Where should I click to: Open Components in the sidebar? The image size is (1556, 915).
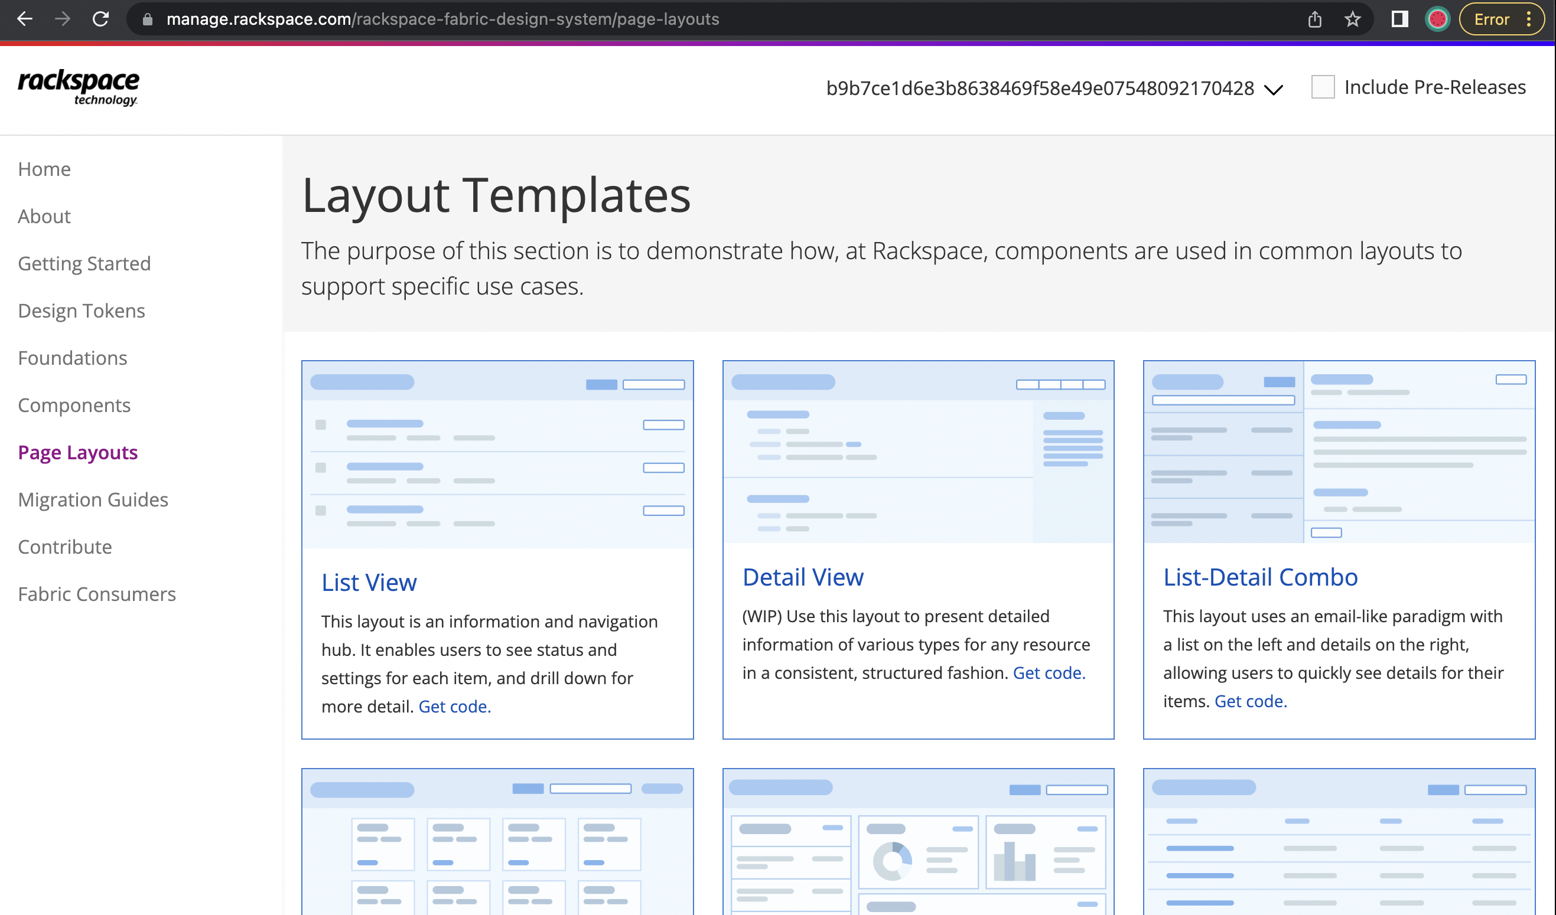coord(74,405)
